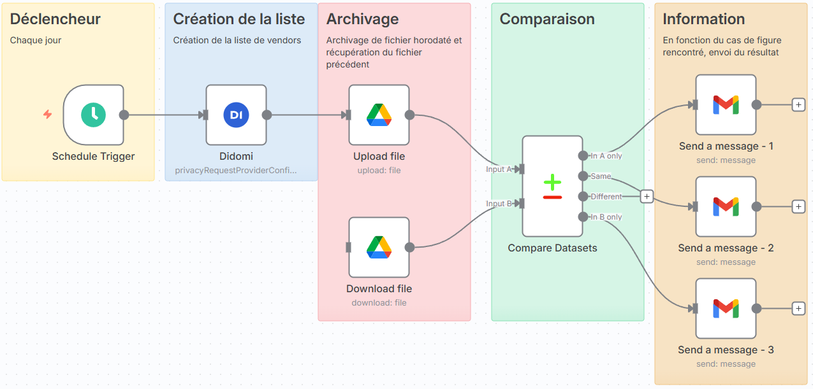Click the 'Compare Datasets' node label
Screen dimensions: 813x389
coord(552,248)
